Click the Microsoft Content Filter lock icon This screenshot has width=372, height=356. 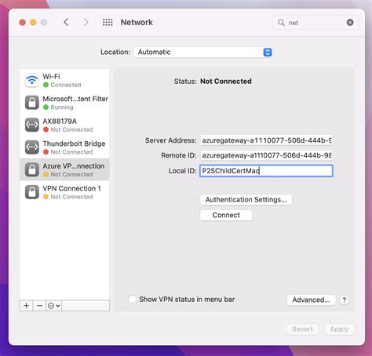click(x=32, y=103)
